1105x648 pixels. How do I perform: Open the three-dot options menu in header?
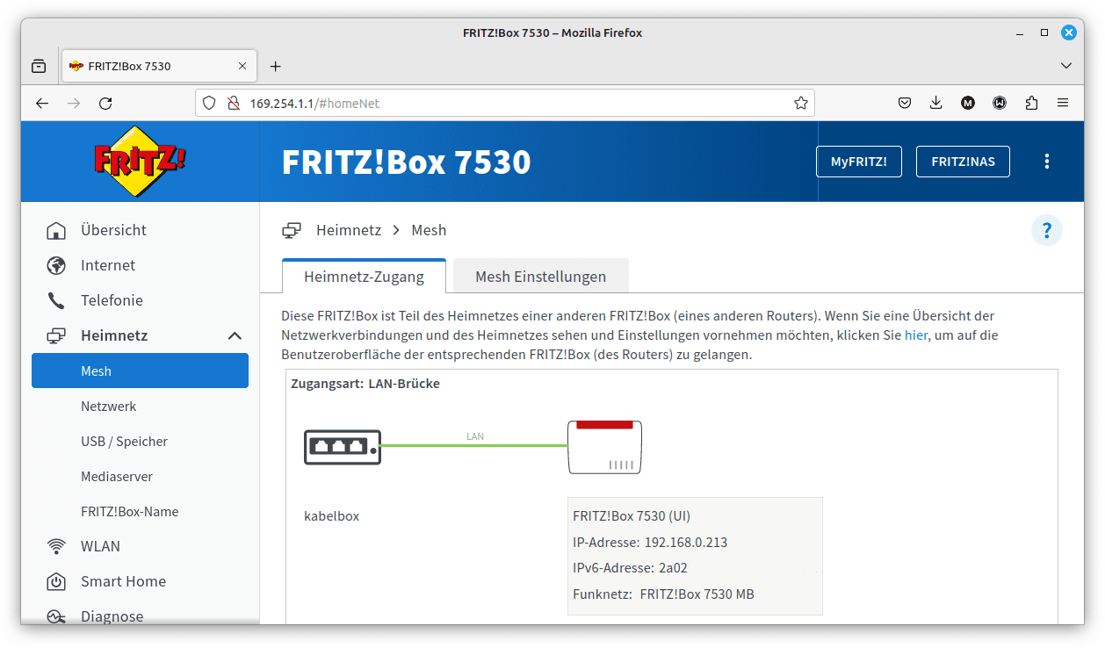(x=1046, y=162)
